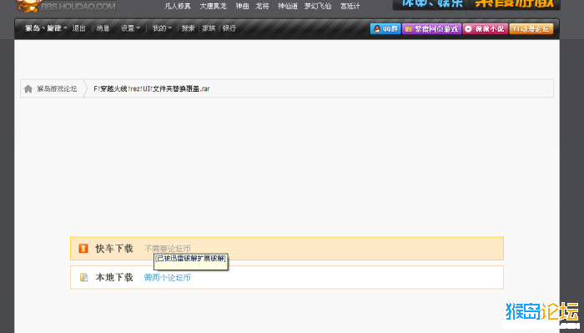Open the 宫廷计 game link
The width and height of the screenshot is (584, 333).
350,7
